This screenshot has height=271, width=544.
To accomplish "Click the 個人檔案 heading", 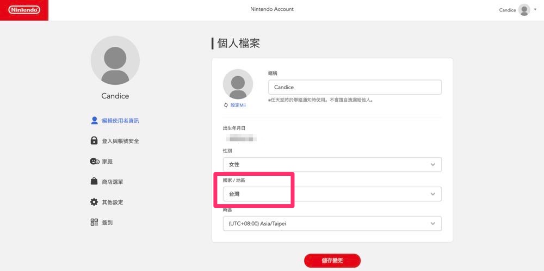I will click(238, 44).
